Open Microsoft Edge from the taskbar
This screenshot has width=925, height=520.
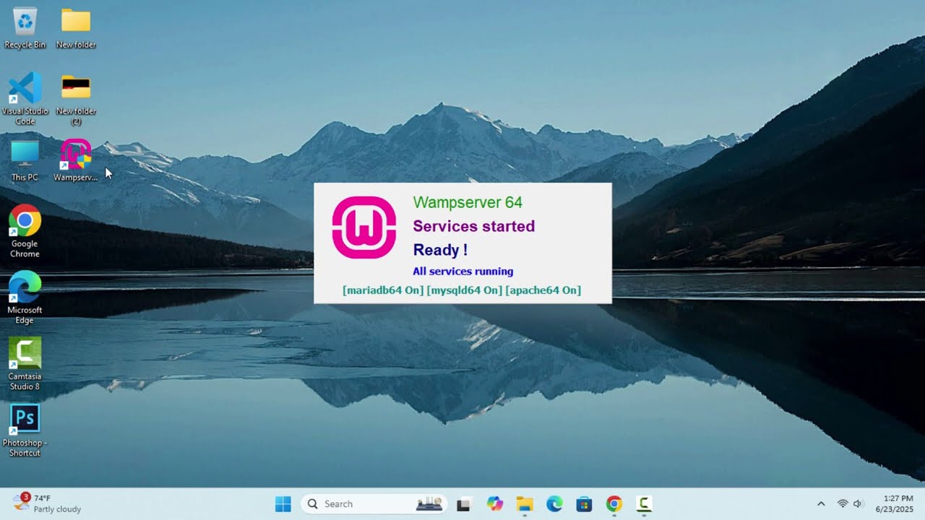[554, 504]
